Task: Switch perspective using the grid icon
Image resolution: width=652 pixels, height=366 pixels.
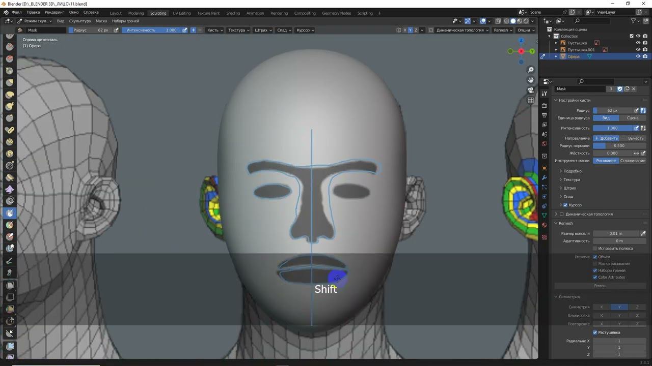Action: (531, 100)
